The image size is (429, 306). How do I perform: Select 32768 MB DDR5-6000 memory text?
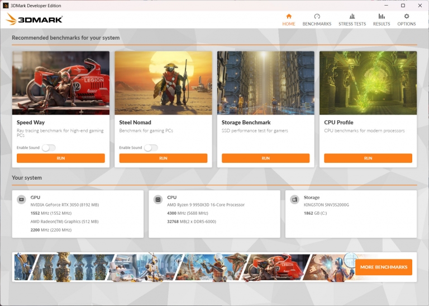[192, 222]
